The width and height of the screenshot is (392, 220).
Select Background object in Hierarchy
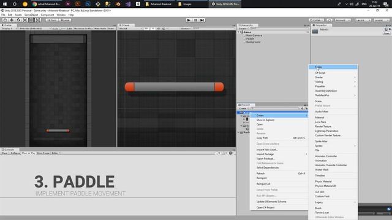(253, 42)
